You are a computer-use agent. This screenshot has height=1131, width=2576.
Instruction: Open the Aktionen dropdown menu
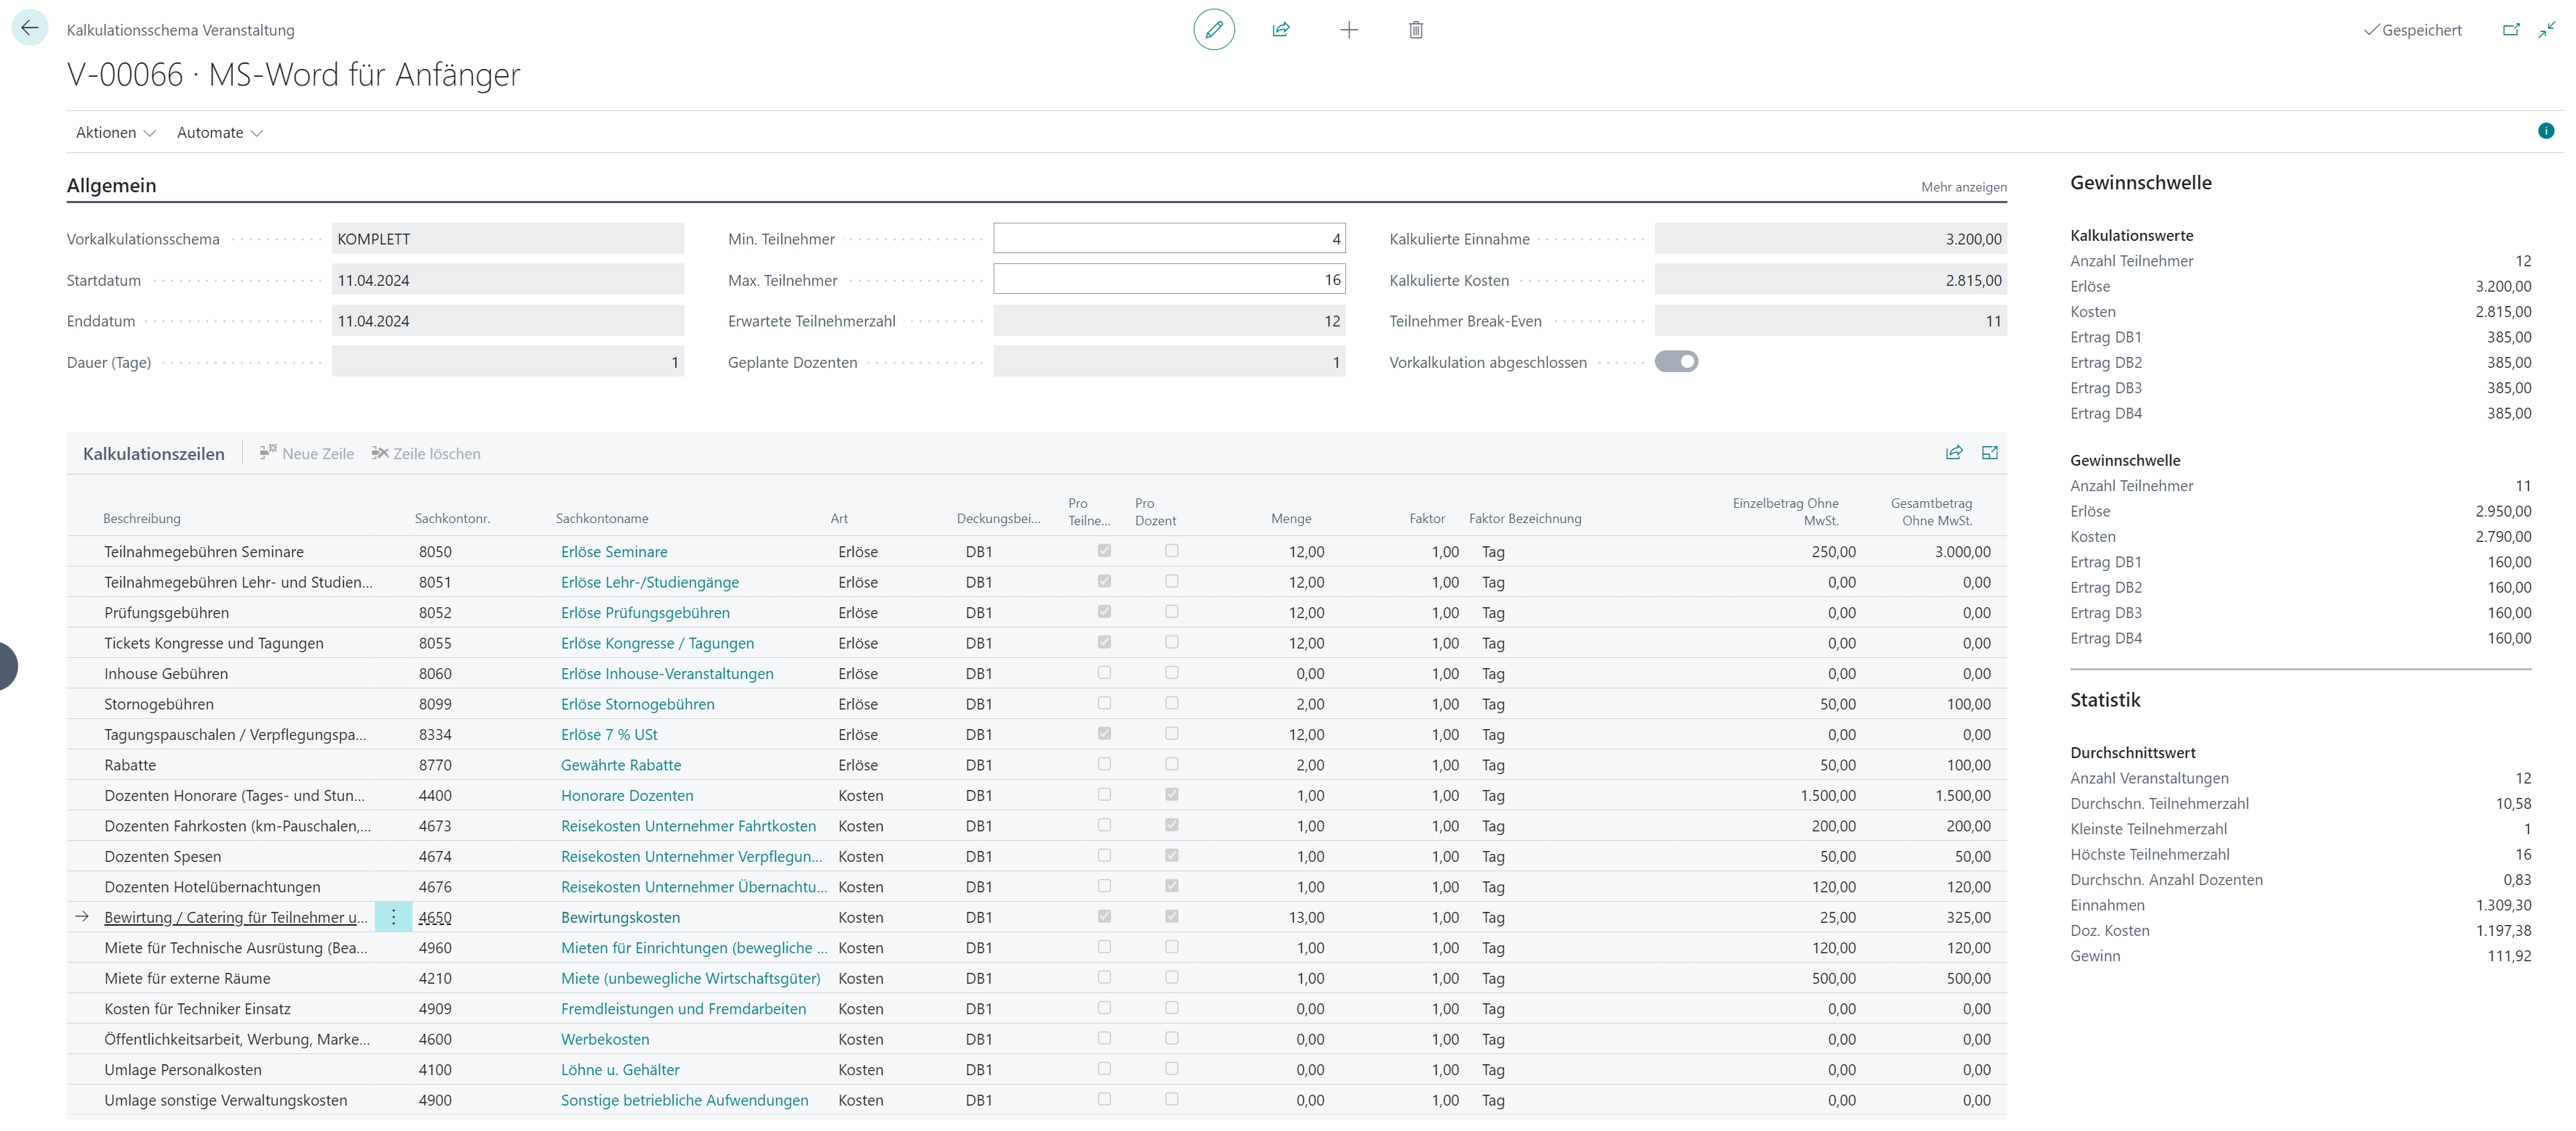tap(115, 133)
